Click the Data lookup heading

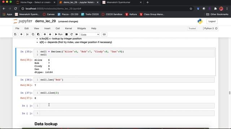(x=46, y=124)
